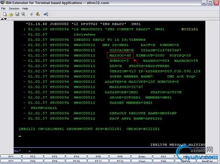Viewport: 220px width, 164px height.
Task: Click the Disconnect toolbar icon
Action: click(x=38, y=14)
